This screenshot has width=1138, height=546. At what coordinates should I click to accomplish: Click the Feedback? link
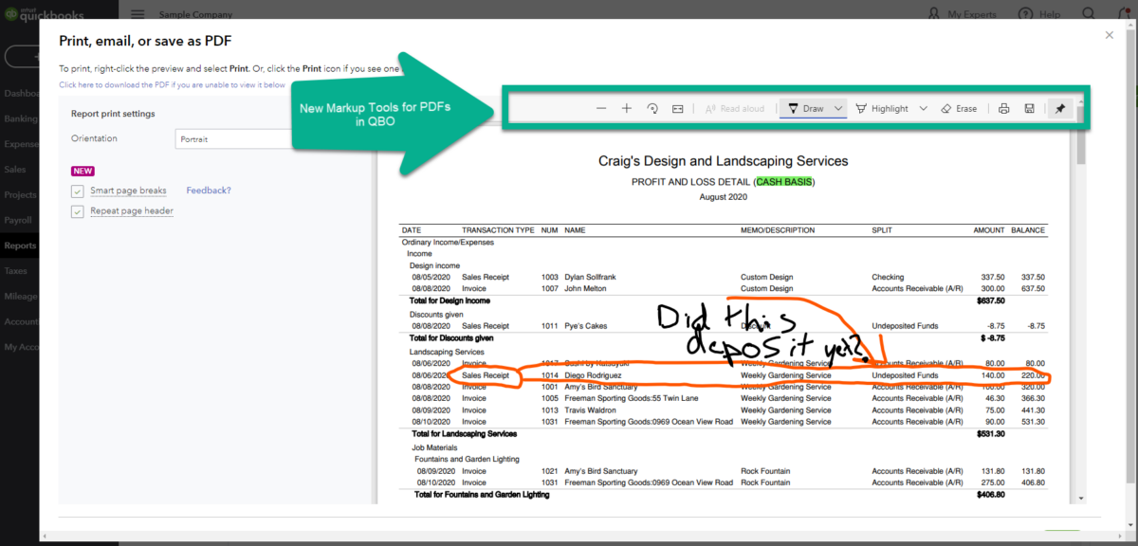(209, 191)
